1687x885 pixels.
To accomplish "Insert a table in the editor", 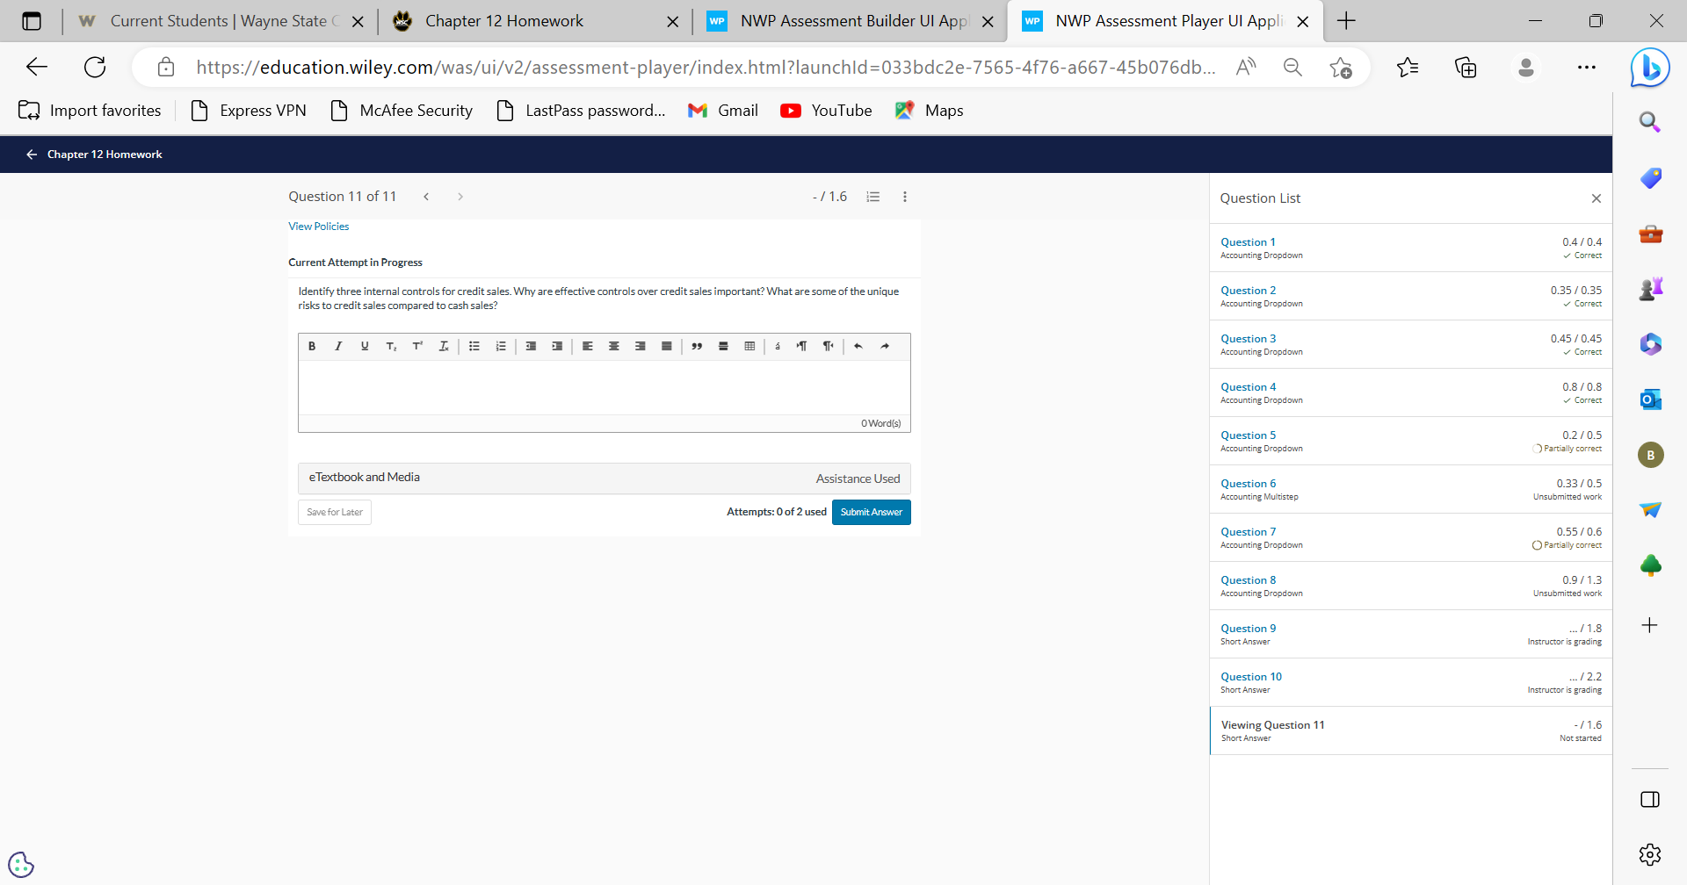I will (x=749, y=346).
